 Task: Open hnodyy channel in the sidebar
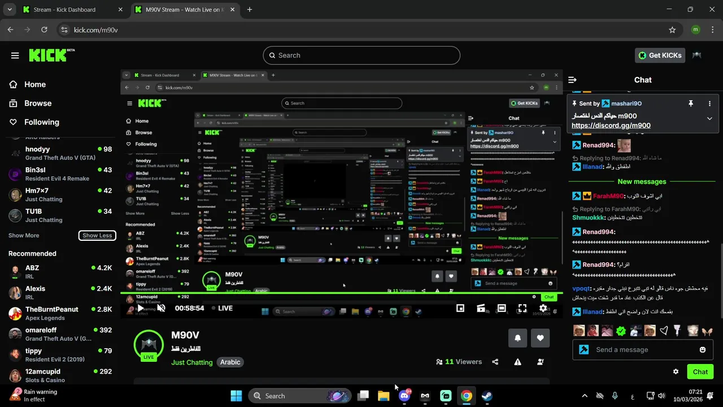coord(60,153)
